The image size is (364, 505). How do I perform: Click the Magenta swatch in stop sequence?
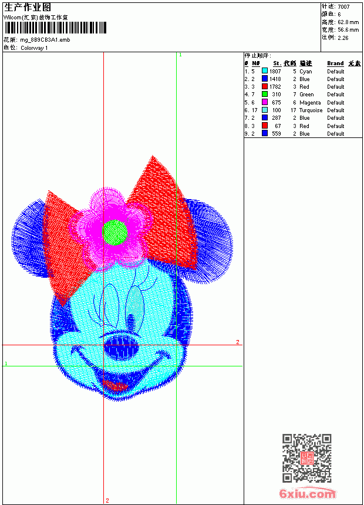pyautogui.click(x=264, y=102)
